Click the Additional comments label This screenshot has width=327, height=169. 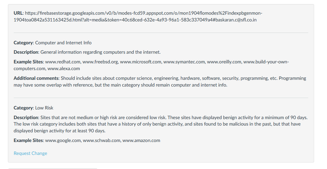click(37, 78)
